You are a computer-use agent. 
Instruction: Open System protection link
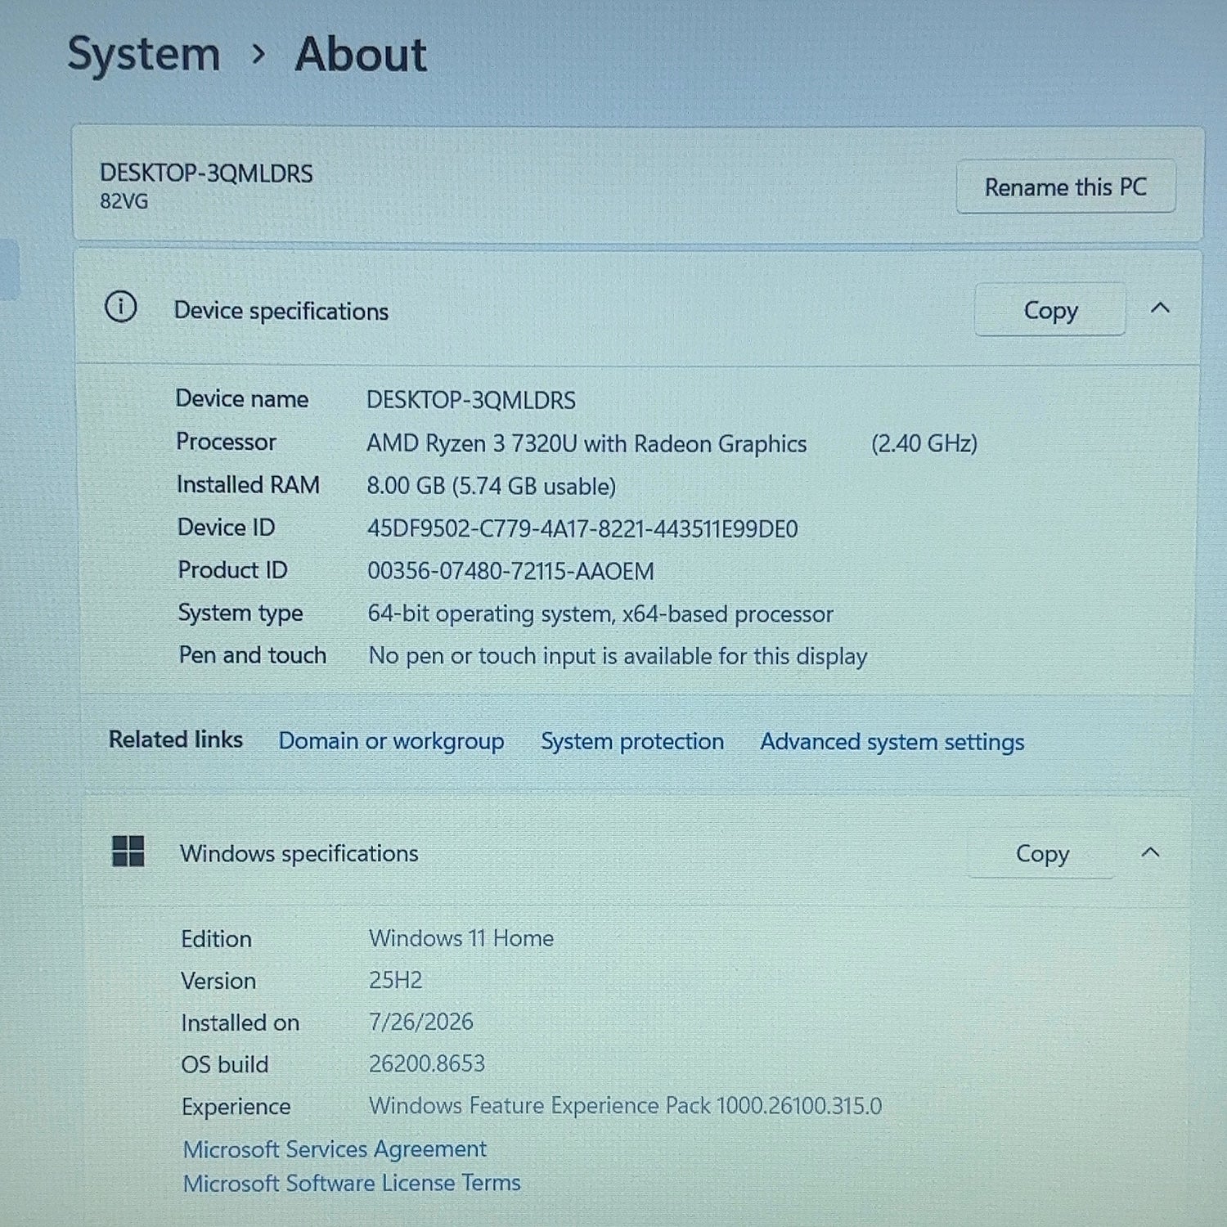click(632, 741)
